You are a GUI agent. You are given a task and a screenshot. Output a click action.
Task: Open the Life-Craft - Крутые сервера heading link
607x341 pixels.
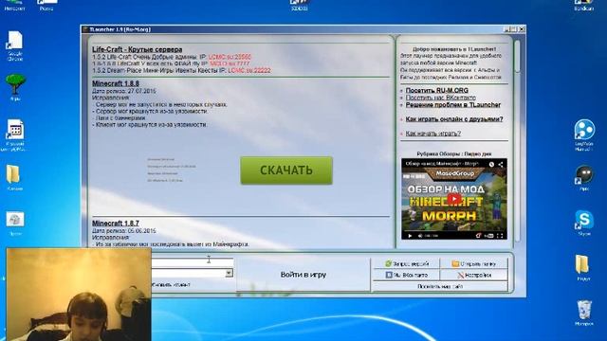point(137,49)
